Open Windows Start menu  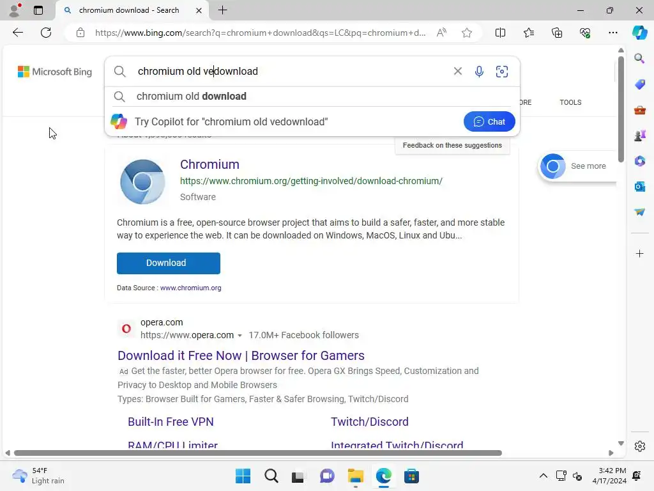243,476
